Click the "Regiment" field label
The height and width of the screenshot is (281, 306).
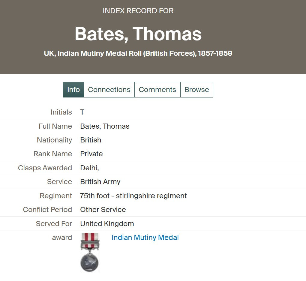coord(56,196)
